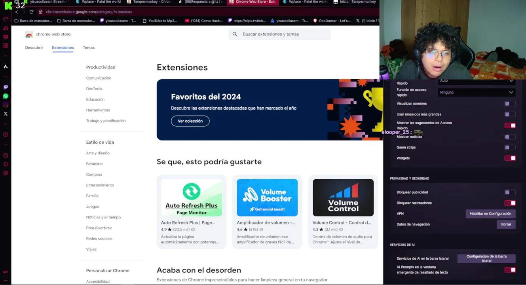Switch to the Inicio | Tampermonkey browser tab
The height and width of the screenshot is (285, 526).
[355, 2]
